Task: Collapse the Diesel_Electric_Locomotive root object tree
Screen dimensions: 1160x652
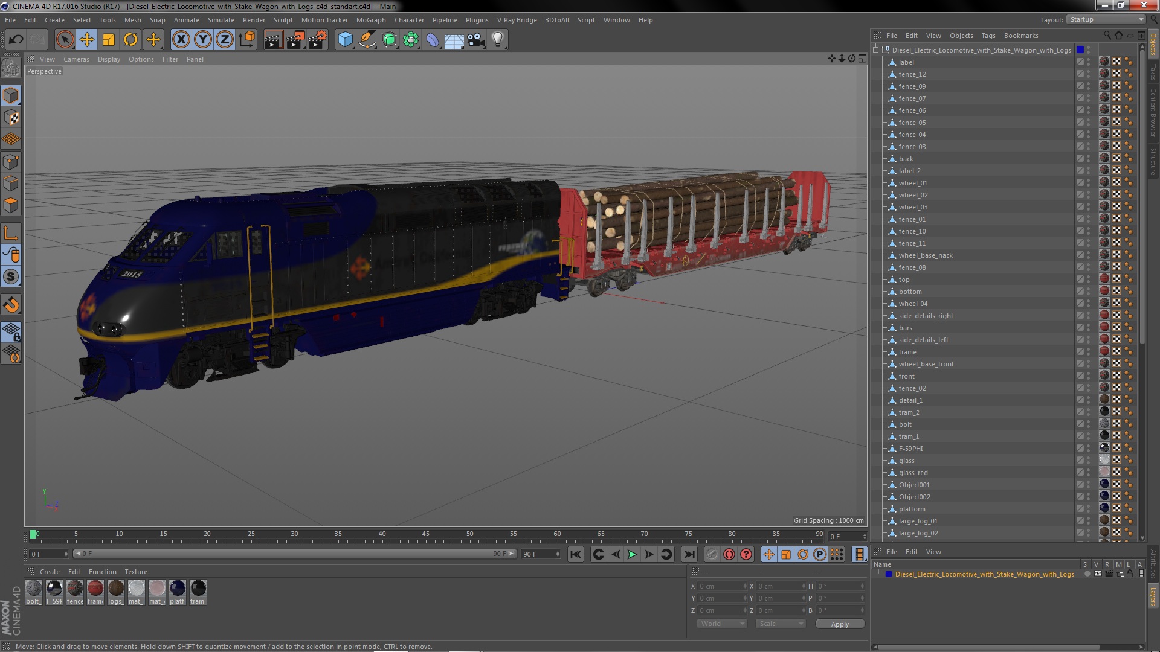Action: pyautogui.click(x=876, y=50)
